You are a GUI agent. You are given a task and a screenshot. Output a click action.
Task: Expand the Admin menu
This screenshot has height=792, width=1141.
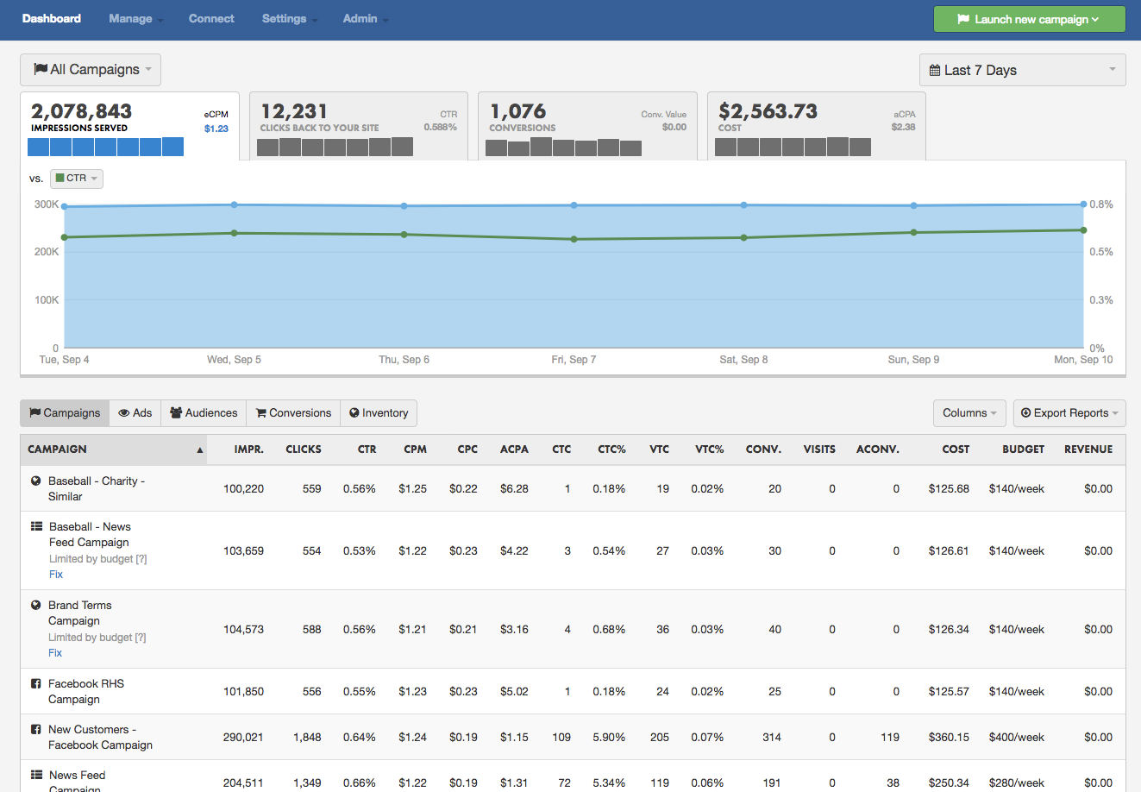(365, 19)
